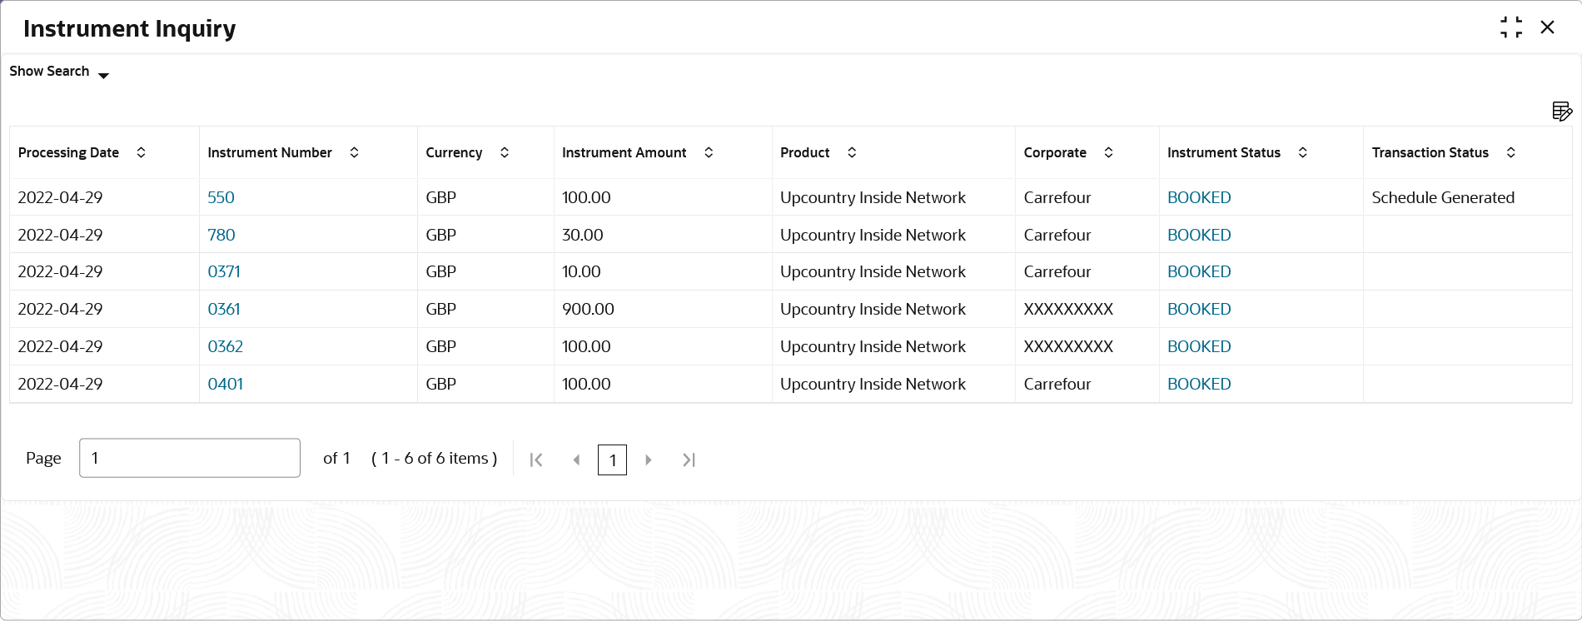This screenshot has height=621, width=1582.
Task: Sort by Processing Date column
Action: click(x=142, y=152)
